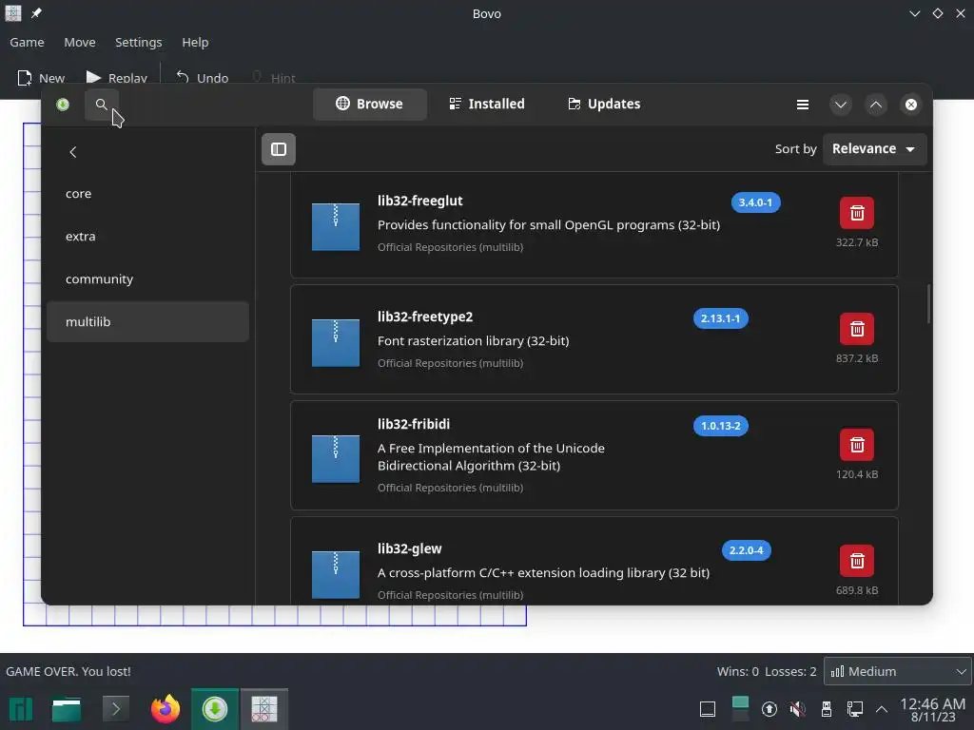Click version badge 2.13.1-1

[721, 318]
